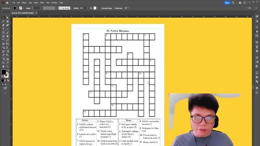Click the blue Share button
Viewport: 260px width, 146px height.
pyautogui.click(x=227, y=3)
